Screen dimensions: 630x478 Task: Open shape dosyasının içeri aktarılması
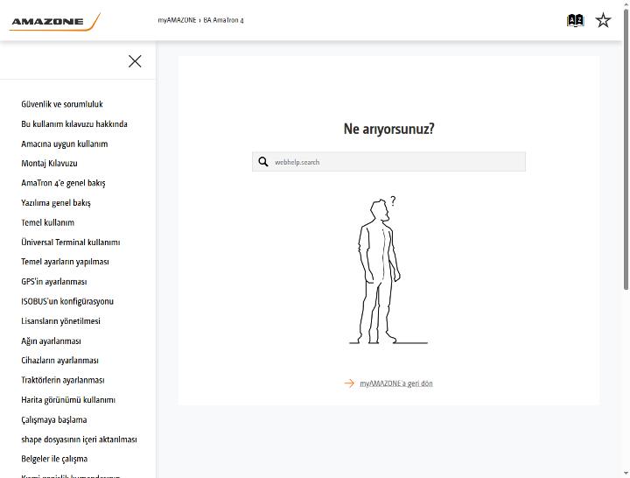coord(79,439)
